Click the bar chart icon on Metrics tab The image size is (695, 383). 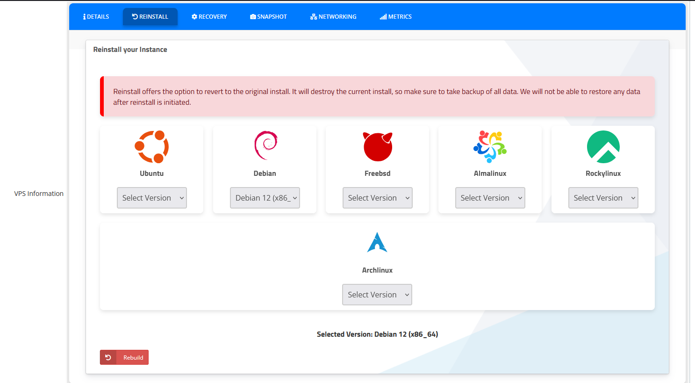(383, 17)
